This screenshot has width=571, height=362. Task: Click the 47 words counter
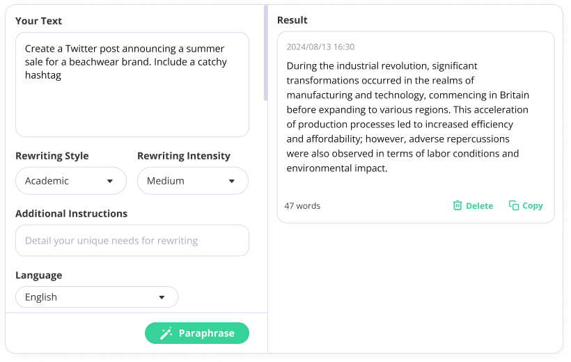point(302,206)
